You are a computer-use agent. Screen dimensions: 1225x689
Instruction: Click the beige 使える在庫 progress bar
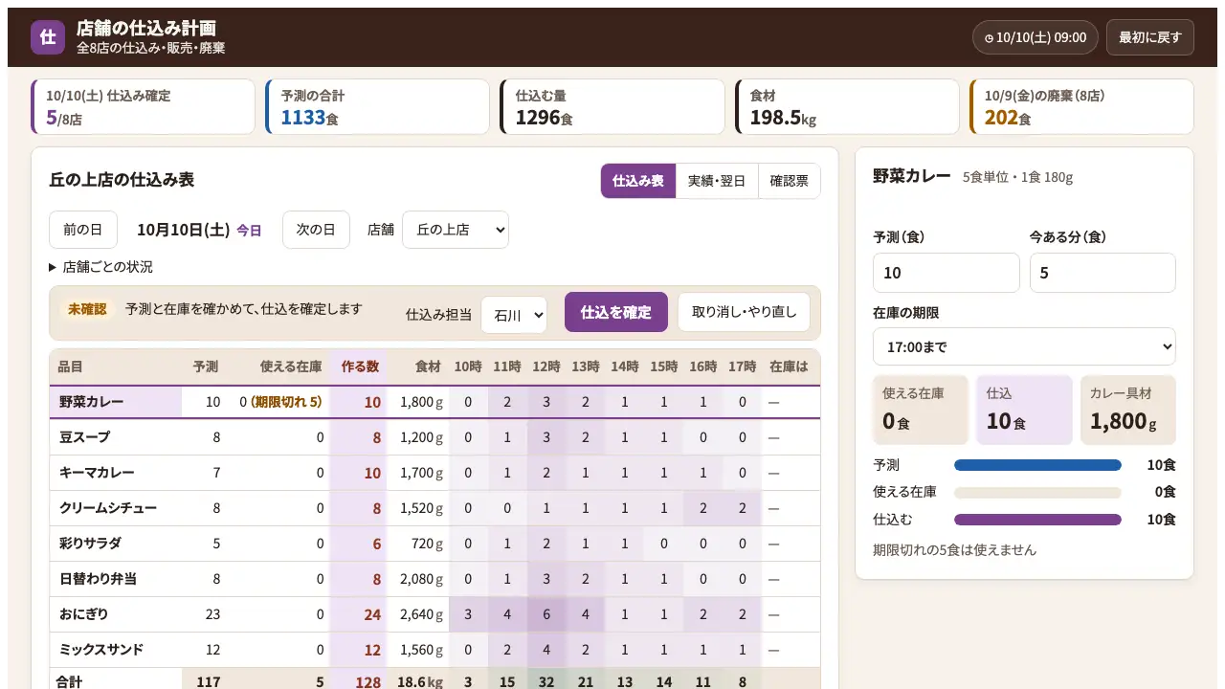[1037, 492]
